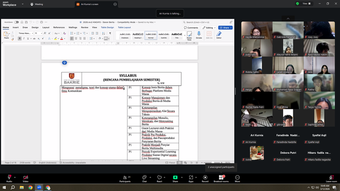Open the More options icon
Screen dimensions: 340x191
[x=237, y=177]
